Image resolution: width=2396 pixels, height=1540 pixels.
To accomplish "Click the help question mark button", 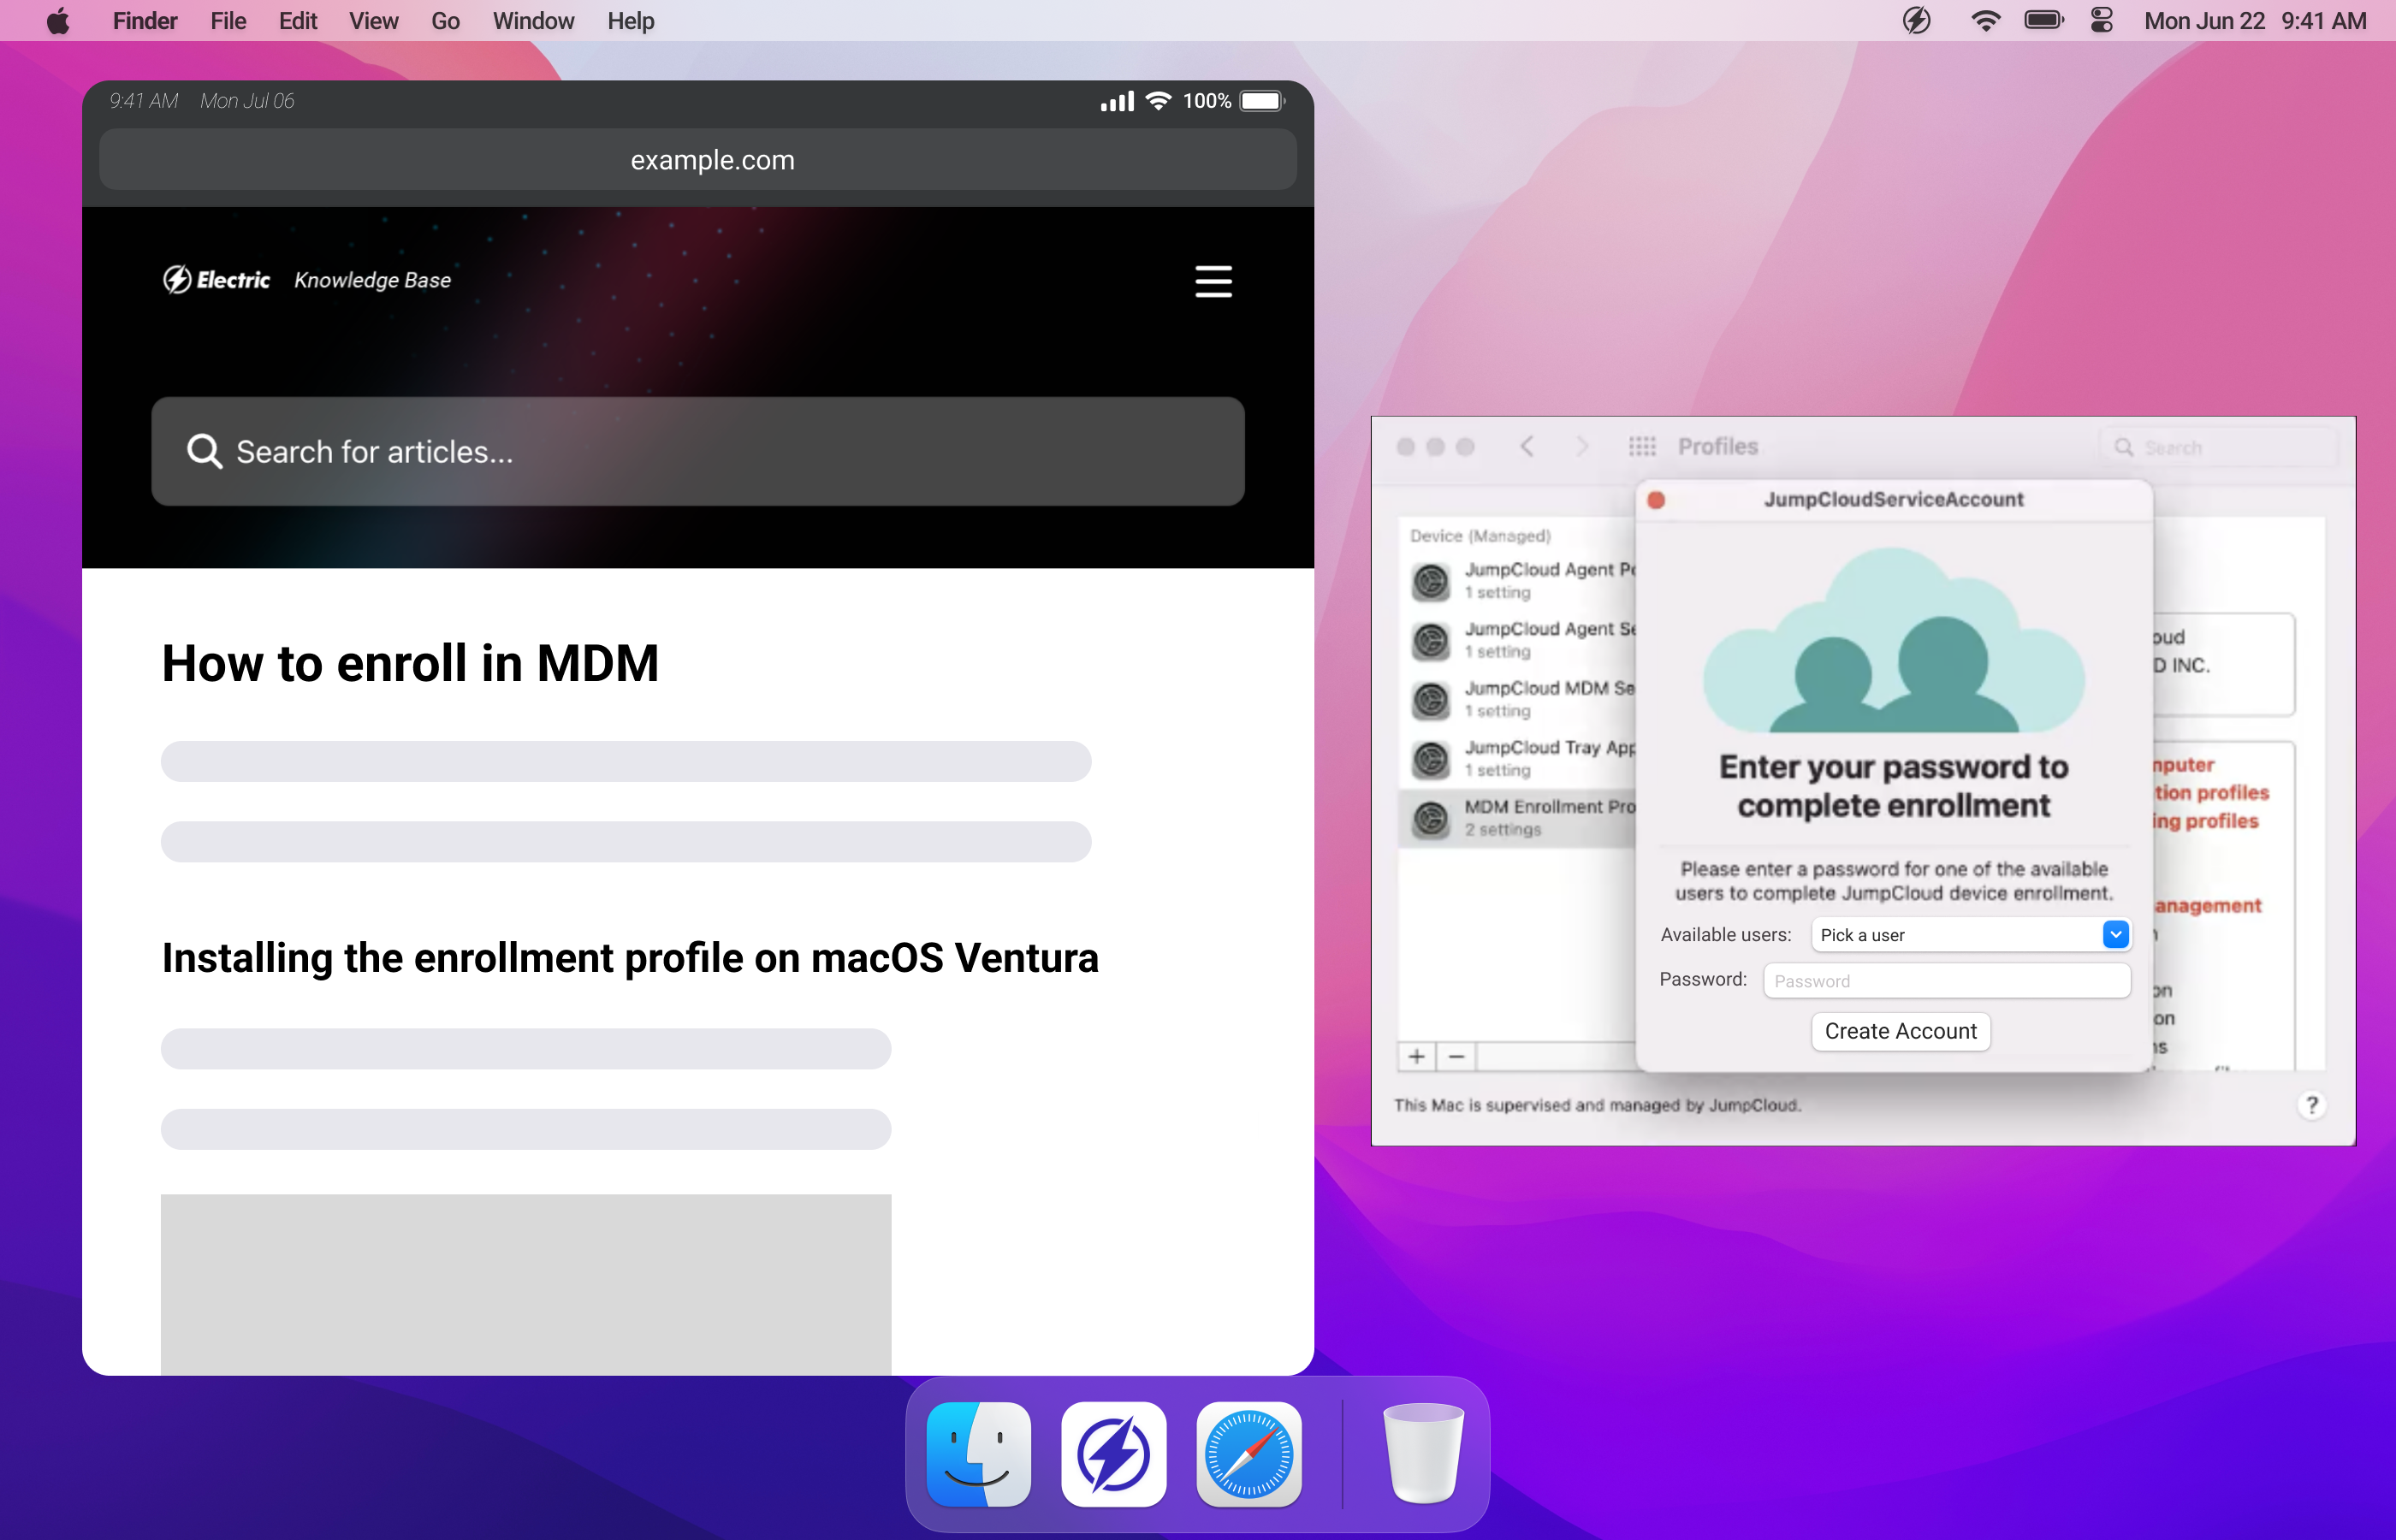I will point(2311,1104).
